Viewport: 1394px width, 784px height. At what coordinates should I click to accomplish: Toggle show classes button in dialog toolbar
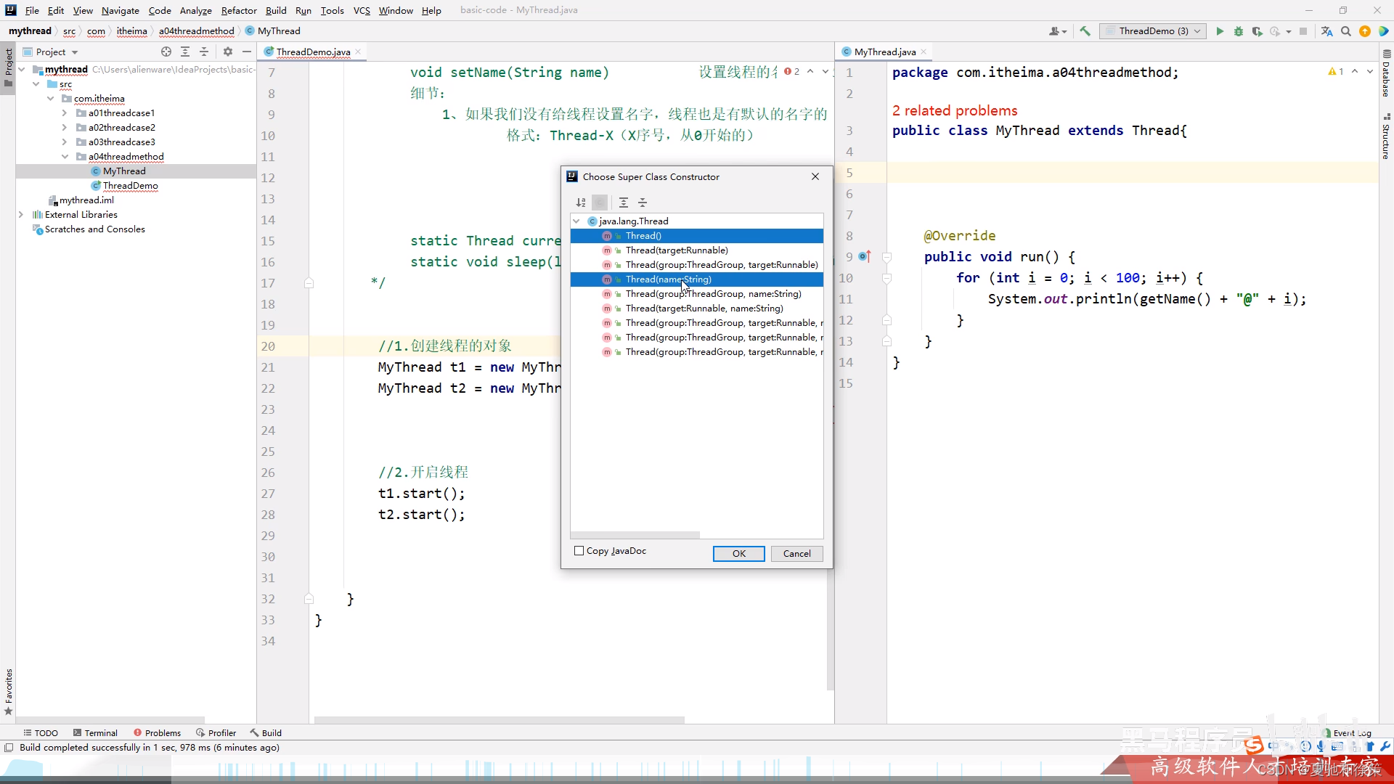point(600,203)
